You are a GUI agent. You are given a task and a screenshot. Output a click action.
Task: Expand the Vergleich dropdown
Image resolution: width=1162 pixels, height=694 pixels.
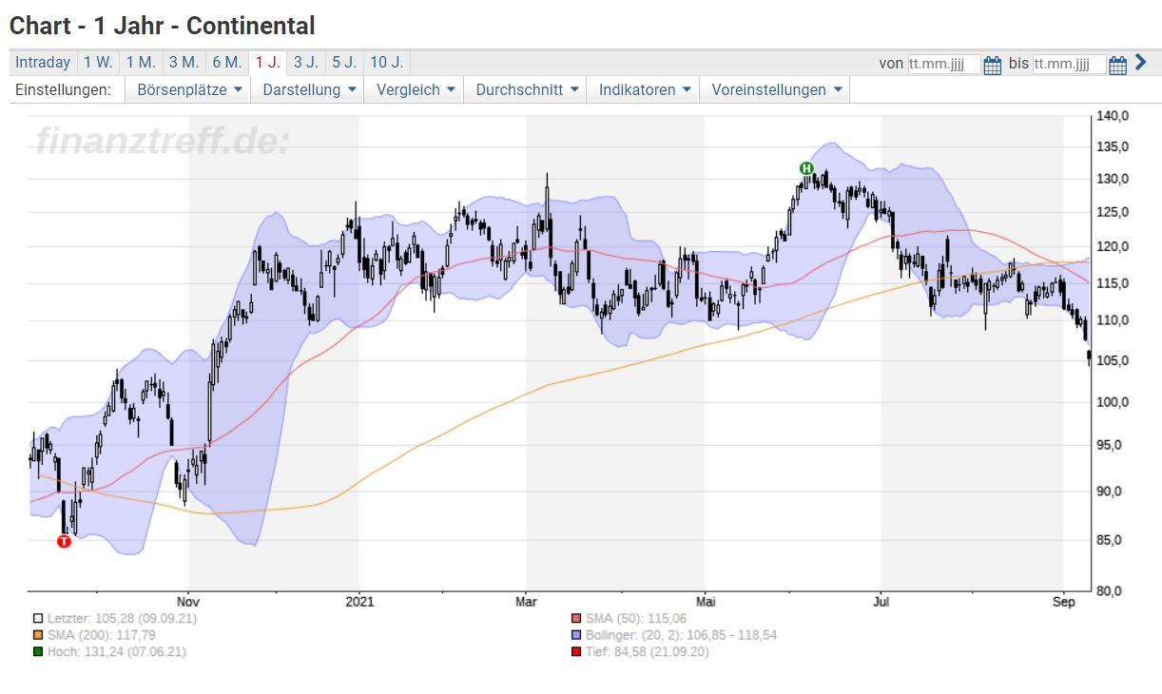point(416,90)
